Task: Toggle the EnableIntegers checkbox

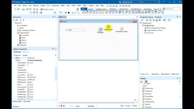Action: pos(28,94)
